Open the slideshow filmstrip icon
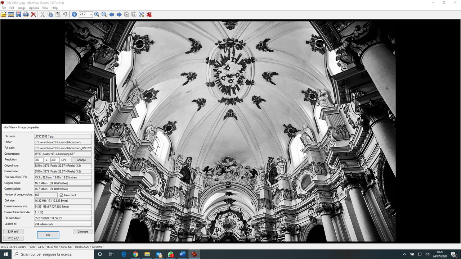 (x=11, y=14)
